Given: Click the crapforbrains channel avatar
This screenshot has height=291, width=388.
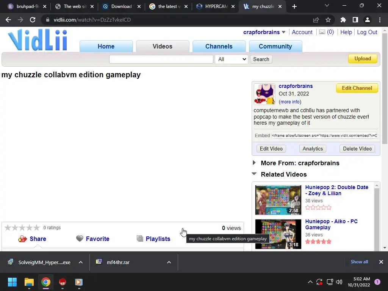Looking at the screenshot, I should pyautogui.click(x=264, y=94).
